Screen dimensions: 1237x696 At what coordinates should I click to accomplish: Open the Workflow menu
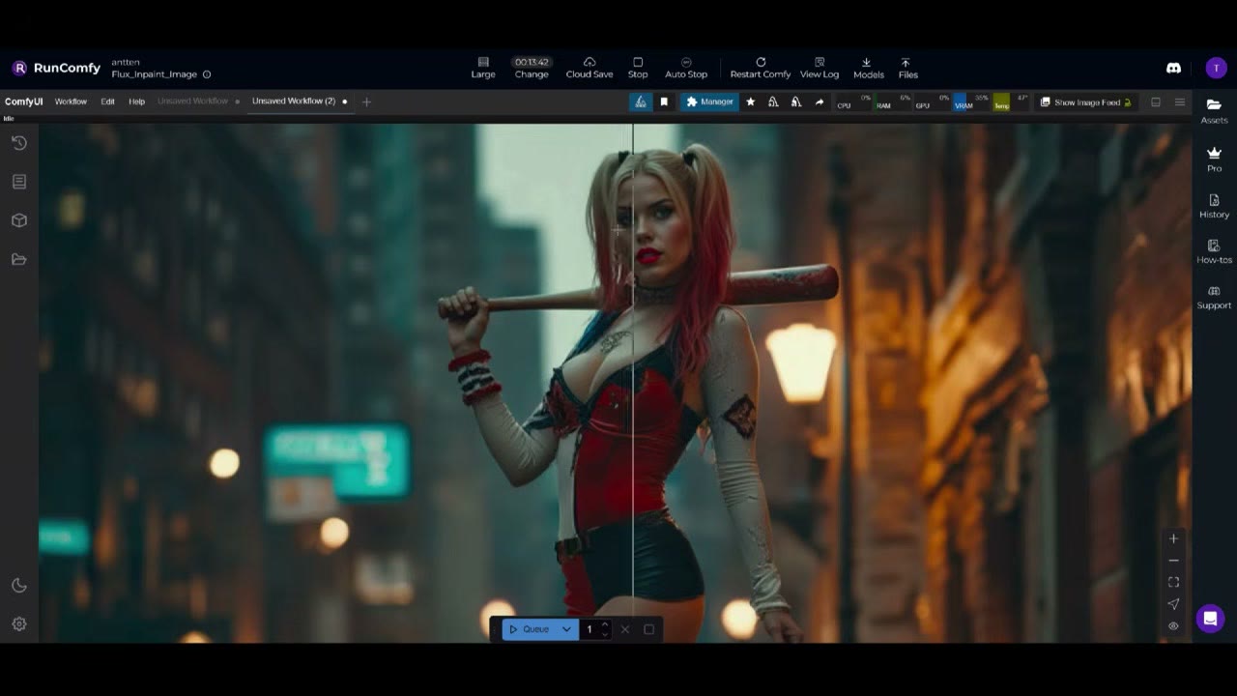pyautogui.click(x=71, y=101)
